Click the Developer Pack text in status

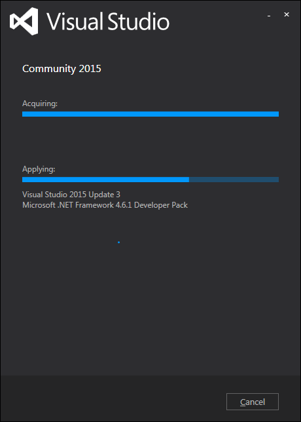click(161, 205)
